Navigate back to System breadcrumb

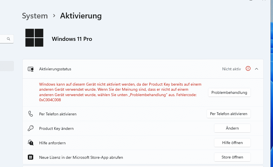tap(35, 16)
